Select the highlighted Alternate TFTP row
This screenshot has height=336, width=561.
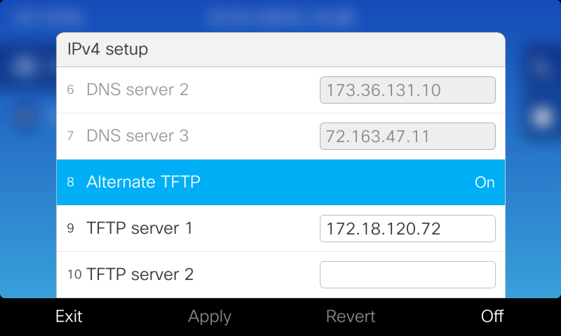coord(281,182)
